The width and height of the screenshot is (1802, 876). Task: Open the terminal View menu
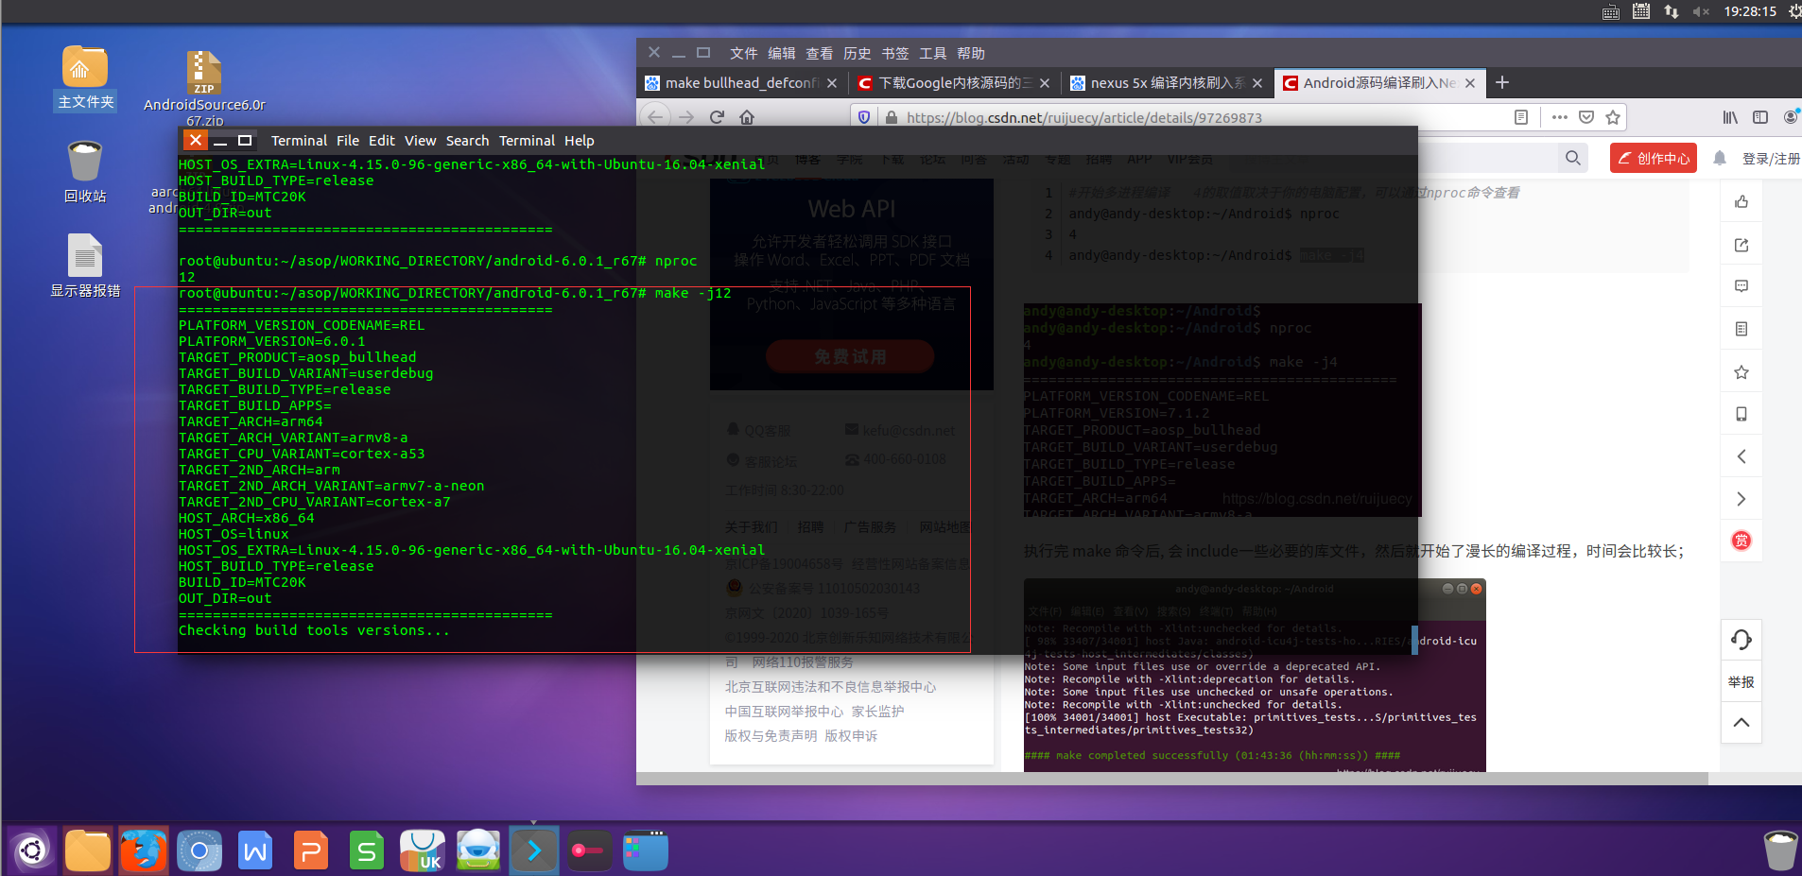pos(421,141)
